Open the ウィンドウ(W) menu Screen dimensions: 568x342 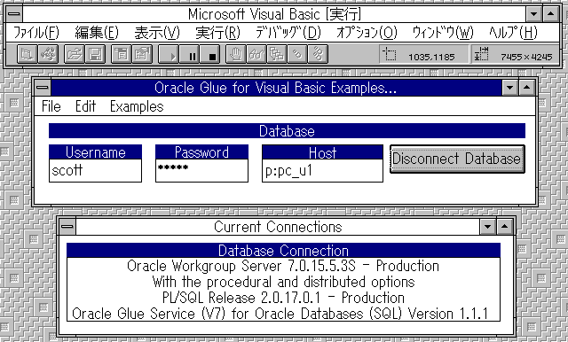(x=443, y=33)
